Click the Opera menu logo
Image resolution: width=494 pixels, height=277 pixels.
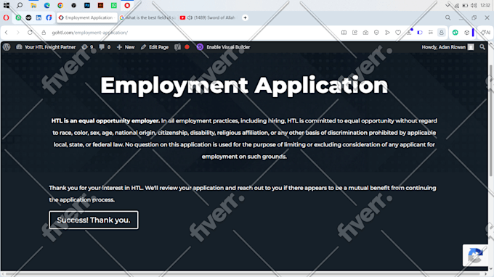6,17
